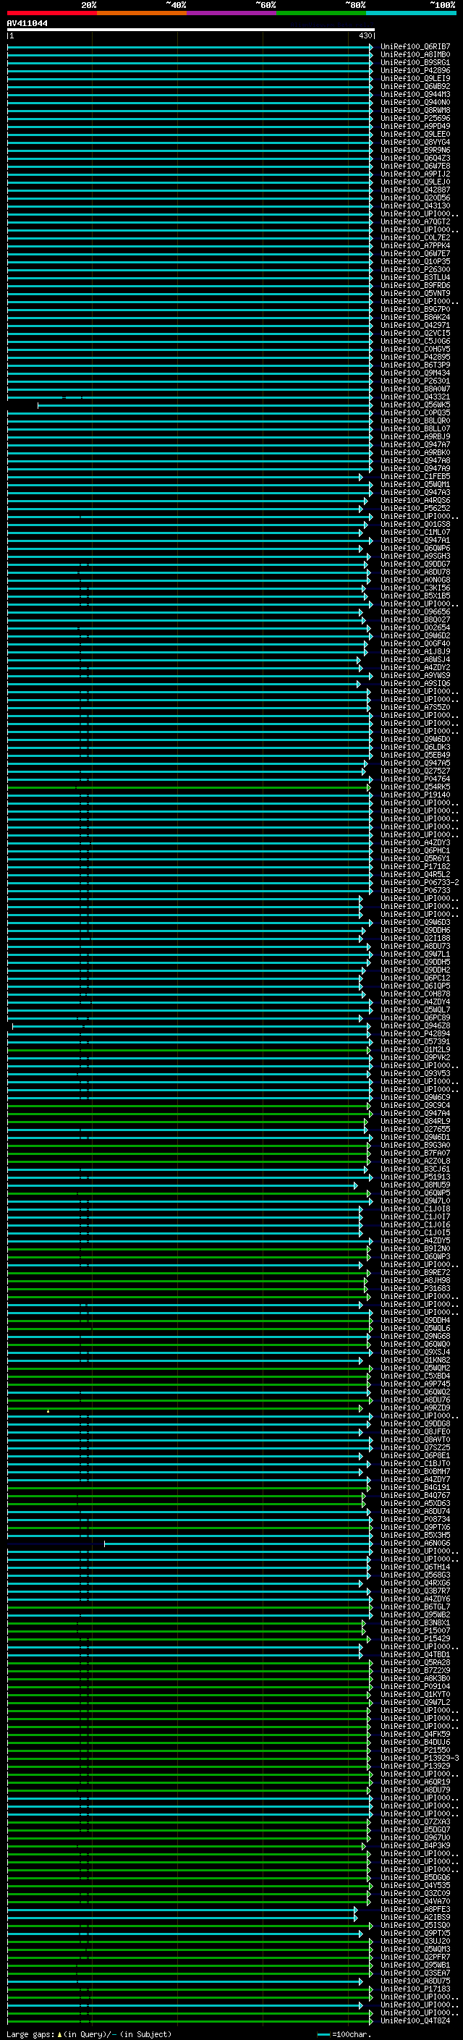Select hit UniRef100_A9PD49

(415, 126)
